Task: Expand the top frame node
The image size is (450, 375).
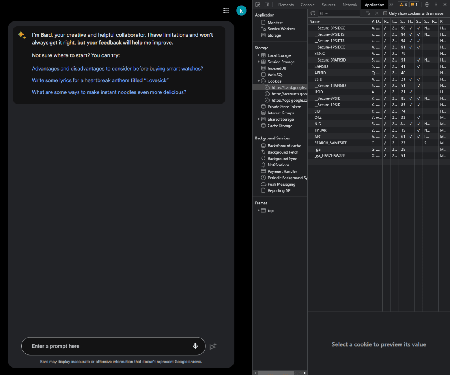Action: pyautogui.click(x=259, y=211)
